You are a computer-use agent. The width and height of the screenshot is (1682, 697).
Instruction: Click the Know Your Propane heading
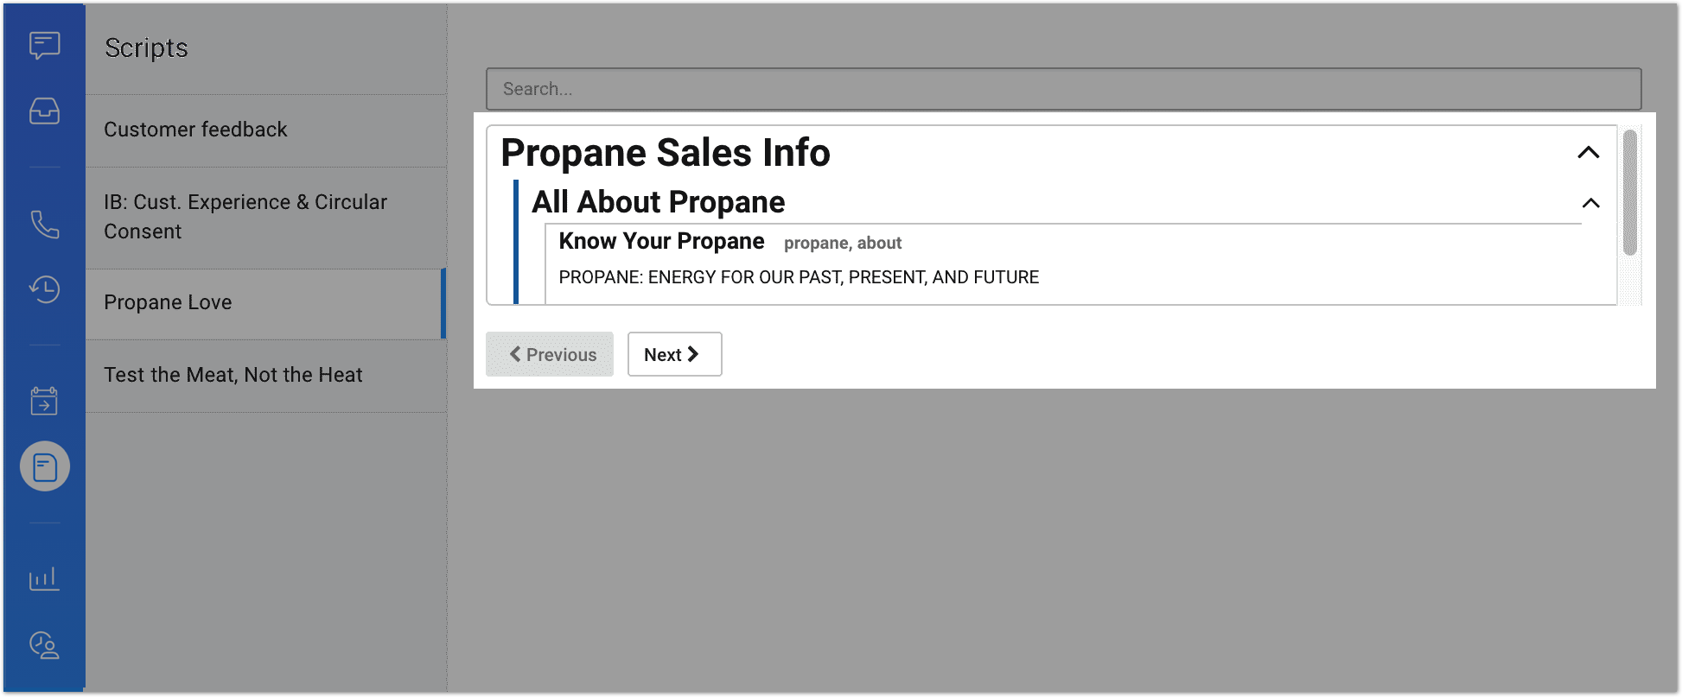tap(661, 241)
